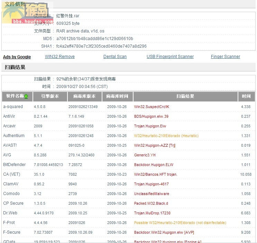
Task: Click the 92% detection summary text
Action: pos(86,79)
